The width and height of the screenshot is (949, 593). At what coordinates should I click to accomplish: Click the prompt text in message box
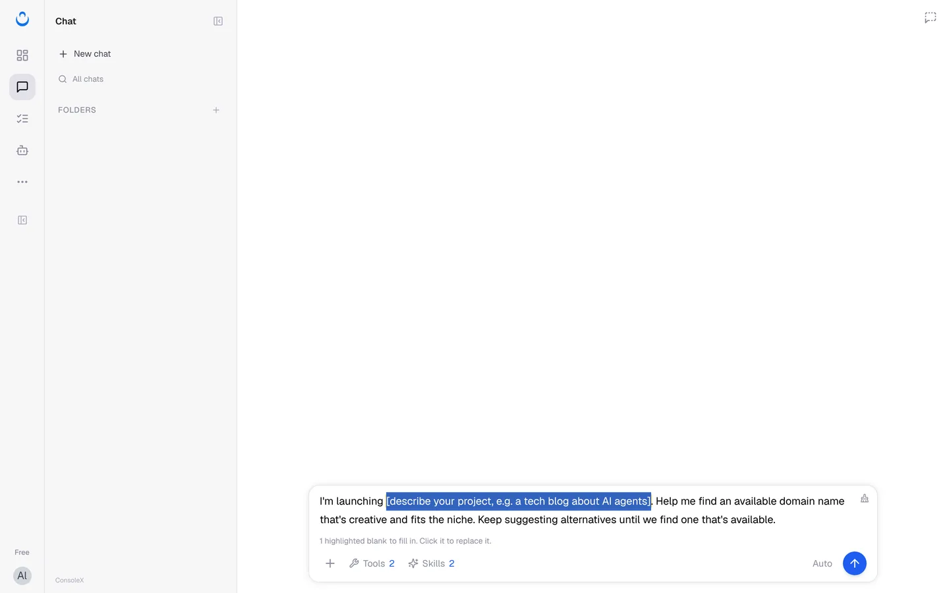click(582, 511)
